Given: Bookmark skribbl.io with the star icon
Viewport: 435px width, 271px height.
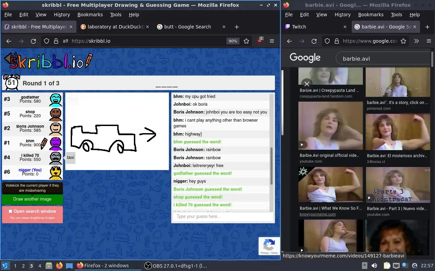Looking at the screenshot, I should click(246, 41).
